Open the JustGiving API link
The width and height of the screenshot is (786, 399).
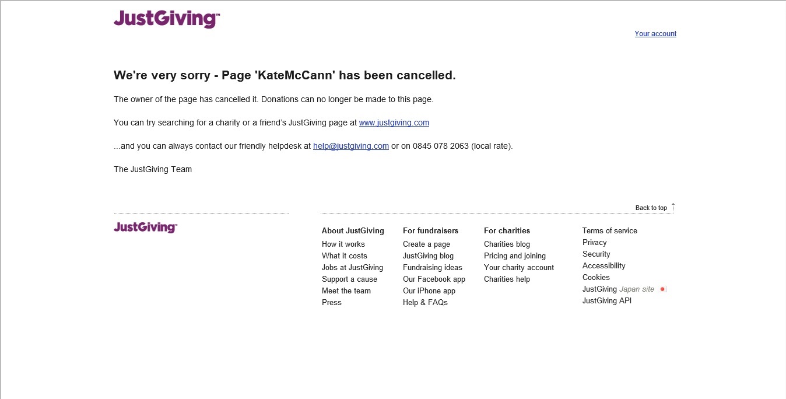point(606,301)
